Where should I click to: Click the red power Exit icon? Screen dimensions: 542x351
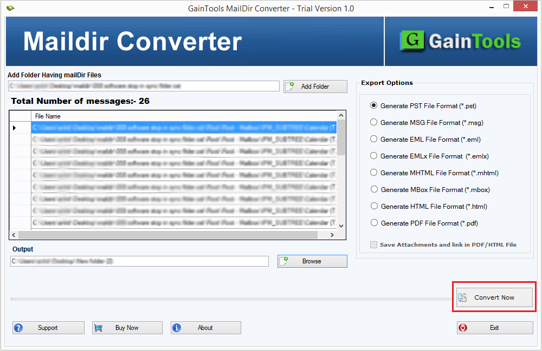coord(463,328)
